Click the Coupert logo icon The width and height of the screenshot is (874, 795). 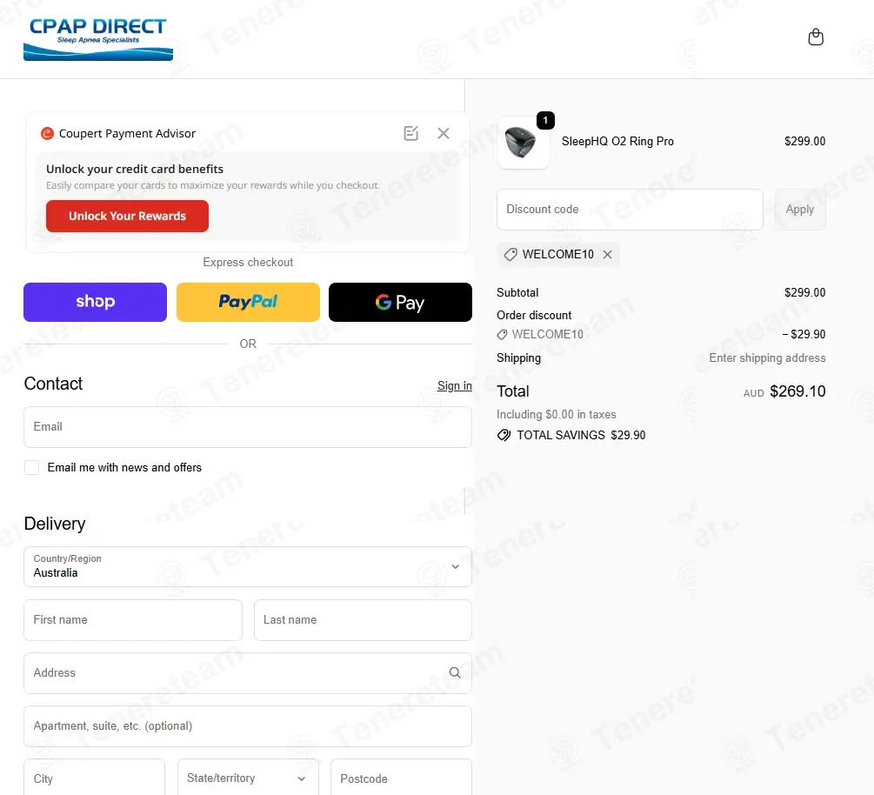[x=48, y=134]
